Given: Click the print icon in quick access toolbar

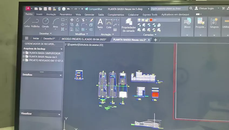Looking at the screenshot, I should point(64,9).
